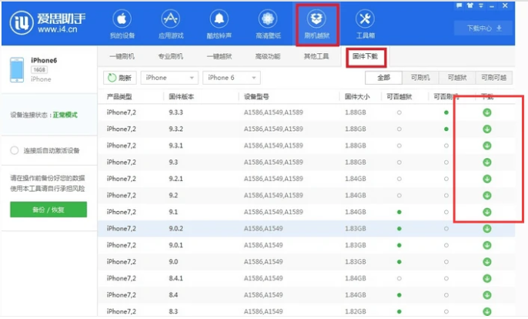This screenshot has width=528, height=319.
Task: Click the 1.82GB size cell
Action: (x=356, y=311)
